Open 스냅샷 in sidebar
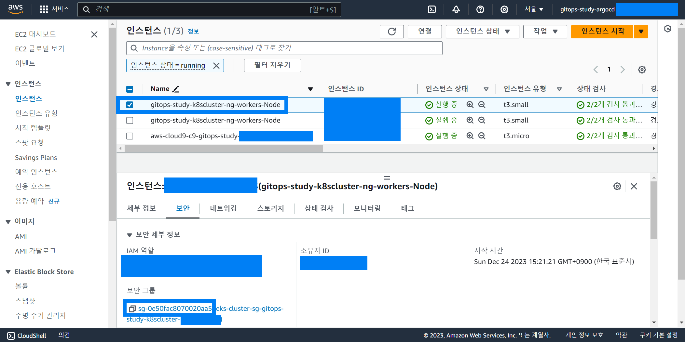Viewport: 685px width, 342px height. click(25, 301)
